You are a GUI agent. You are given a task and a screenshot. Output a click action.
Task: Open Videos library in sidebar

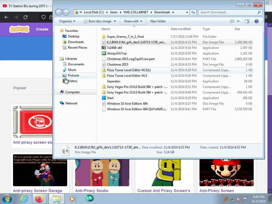(x=72, y=81)
